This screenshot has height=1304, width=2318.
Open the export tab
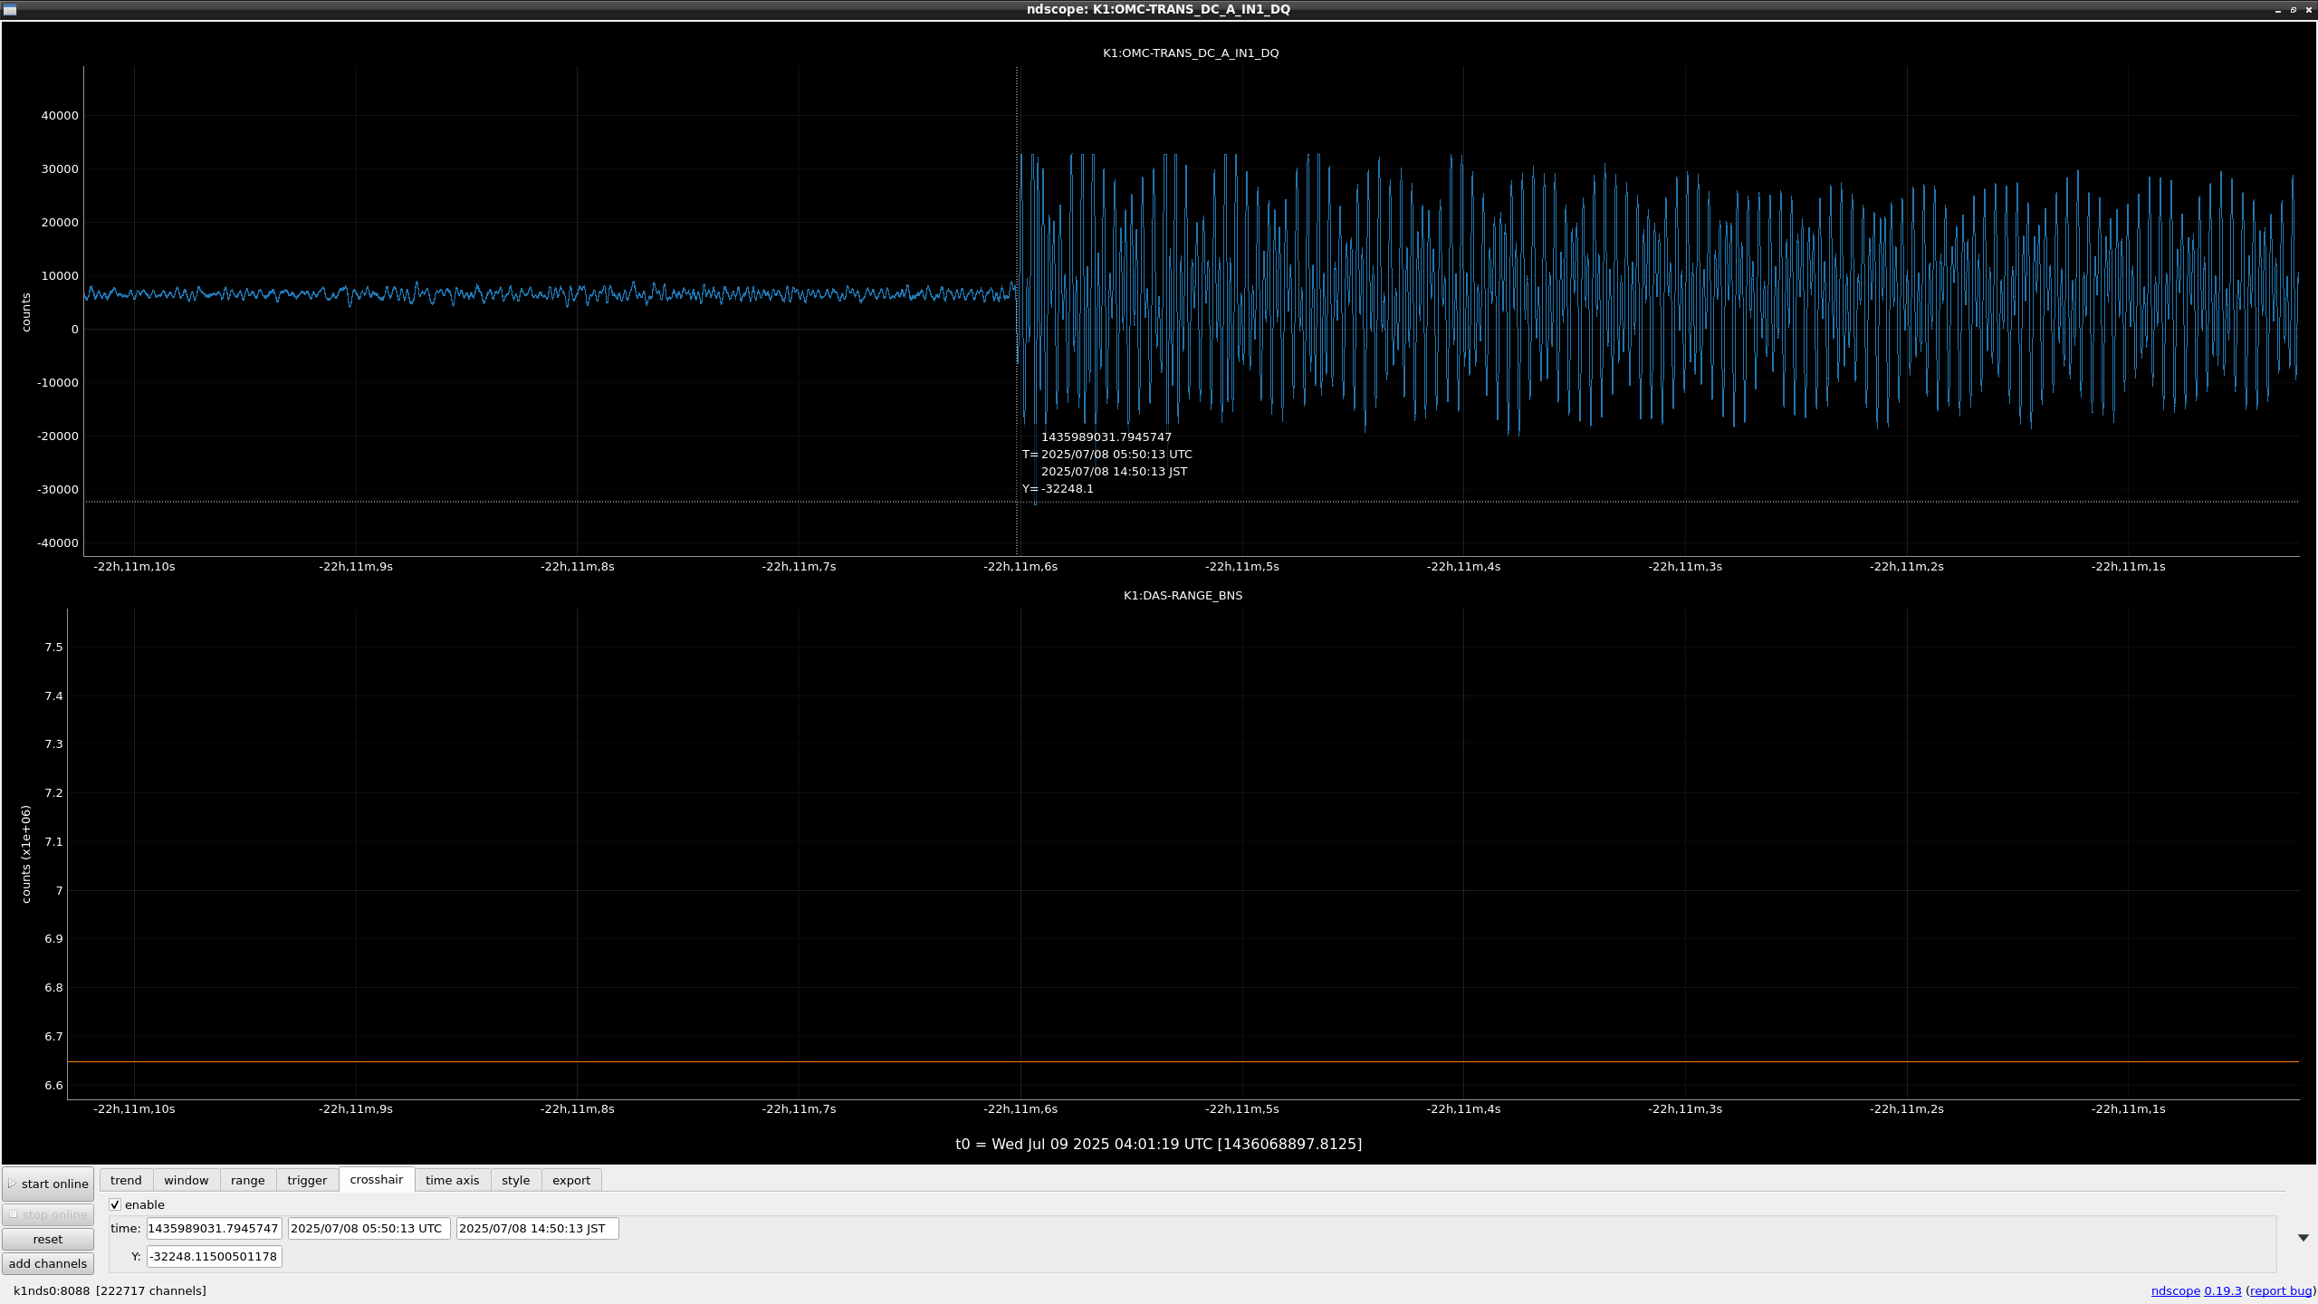(571, 1180)
